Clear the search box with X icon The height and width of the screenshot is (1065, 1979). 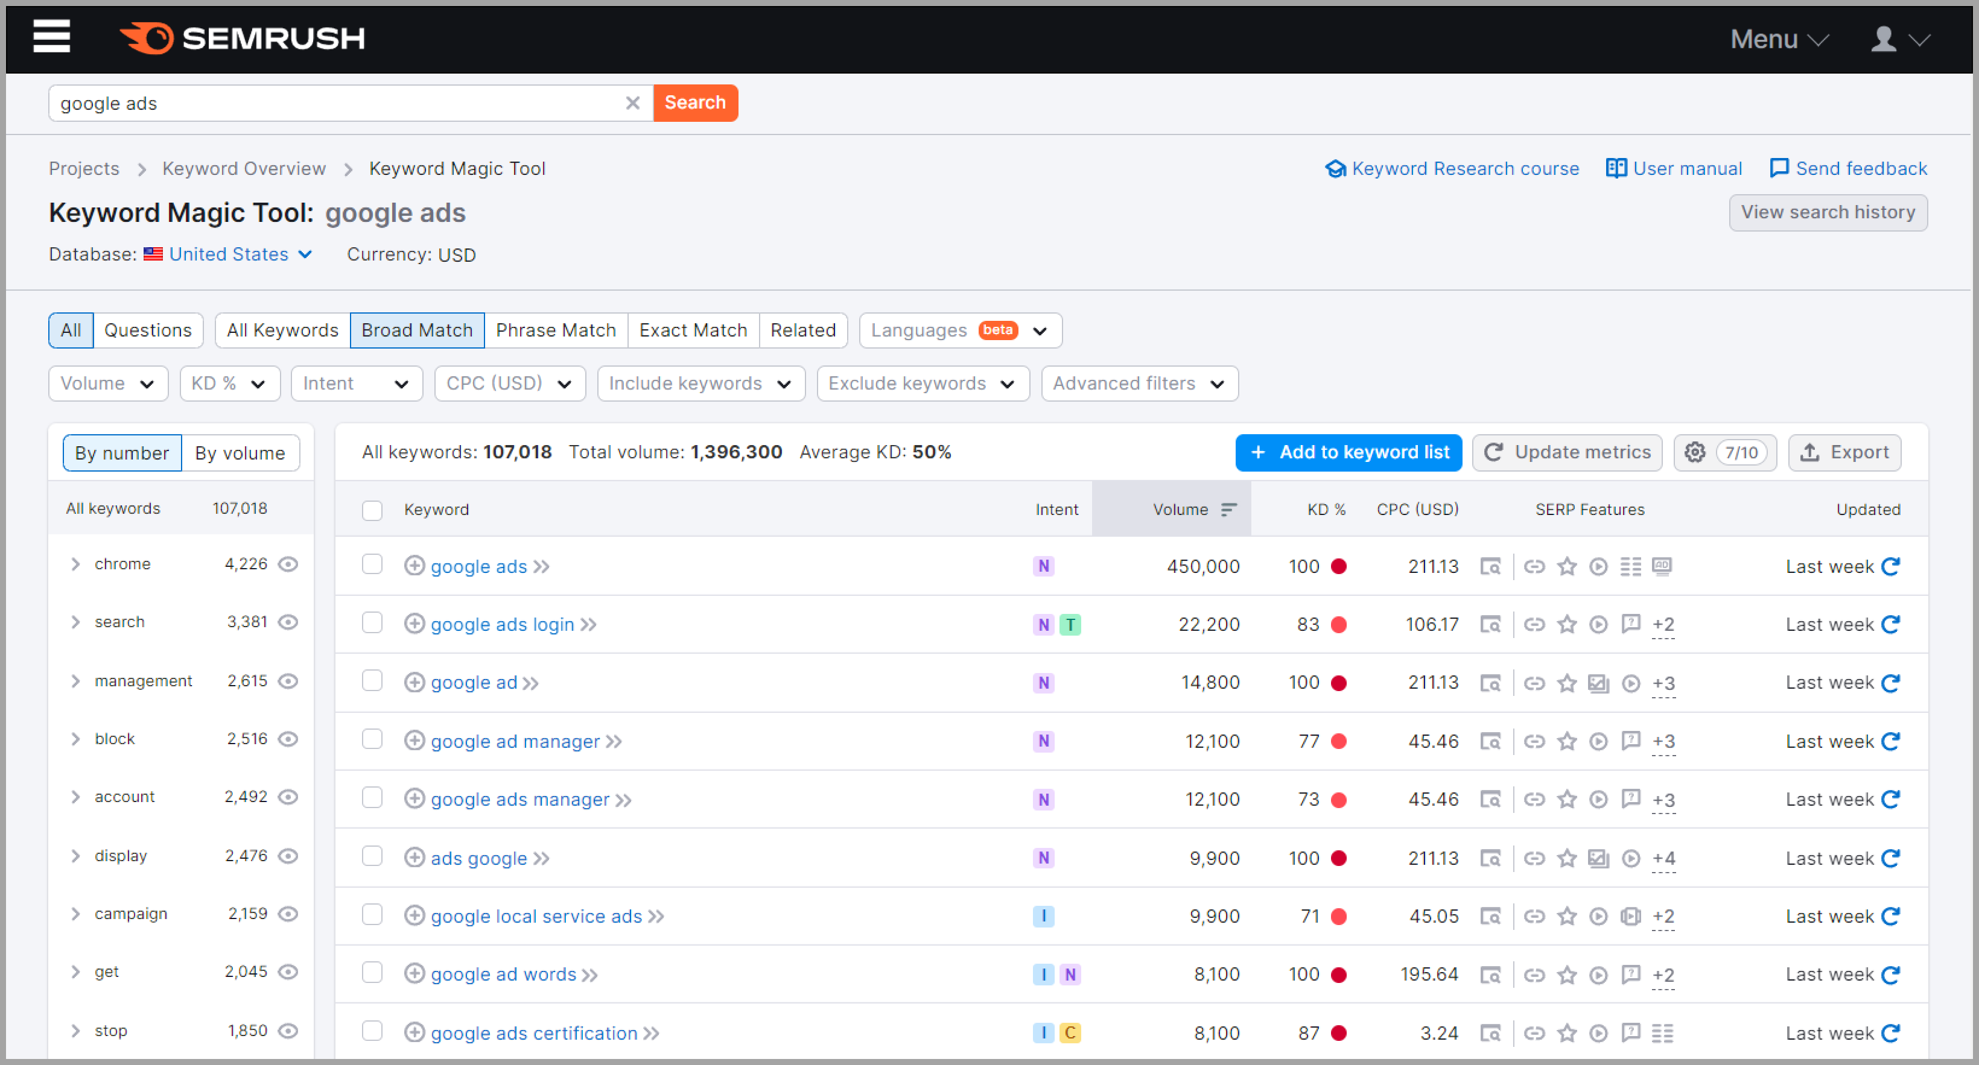click(632, 103)
